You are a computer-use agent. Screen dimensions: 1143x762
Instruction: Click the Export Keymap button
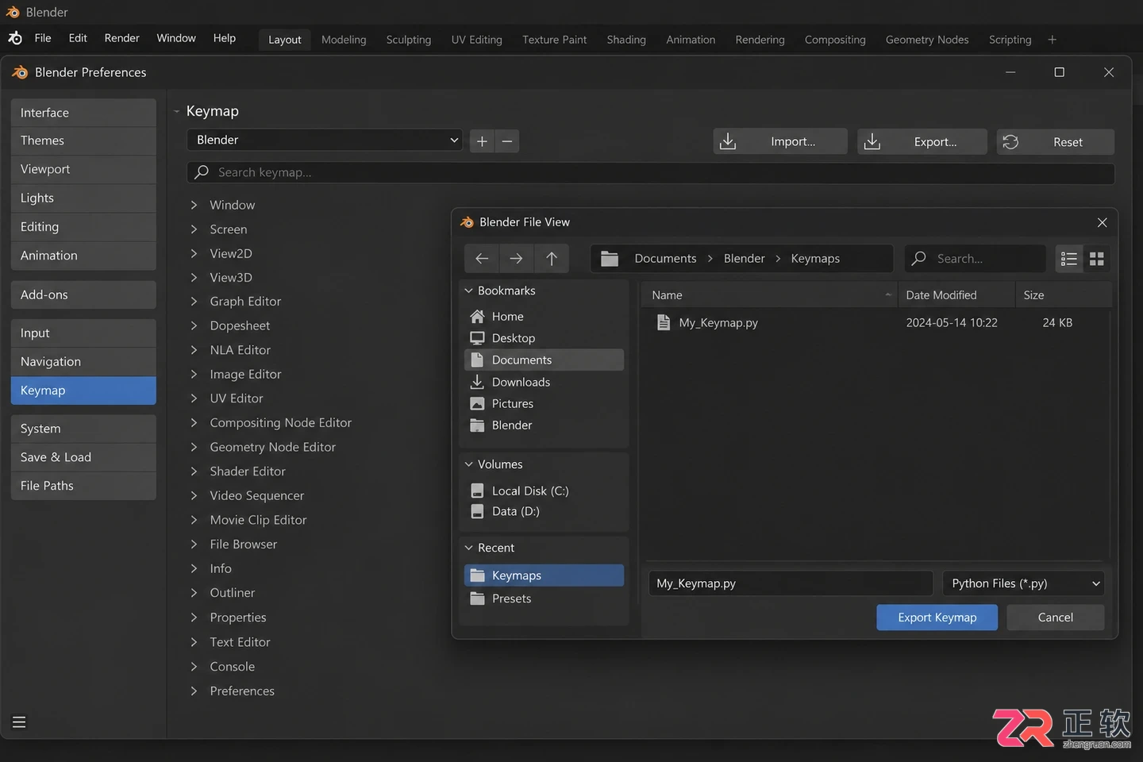point(937,618)
